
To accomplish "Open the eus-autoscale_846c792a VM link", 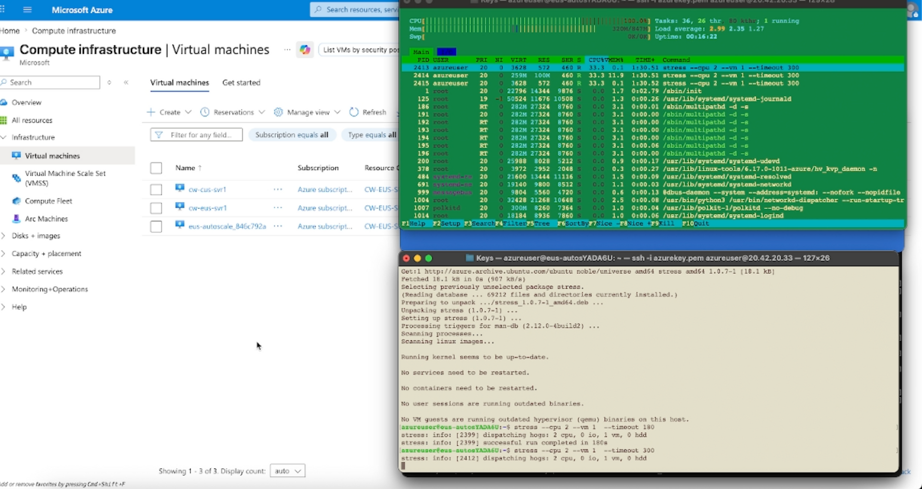I will 227,226.
